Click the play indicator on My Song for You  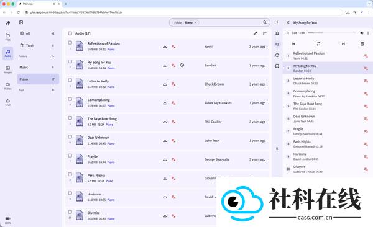182,65
